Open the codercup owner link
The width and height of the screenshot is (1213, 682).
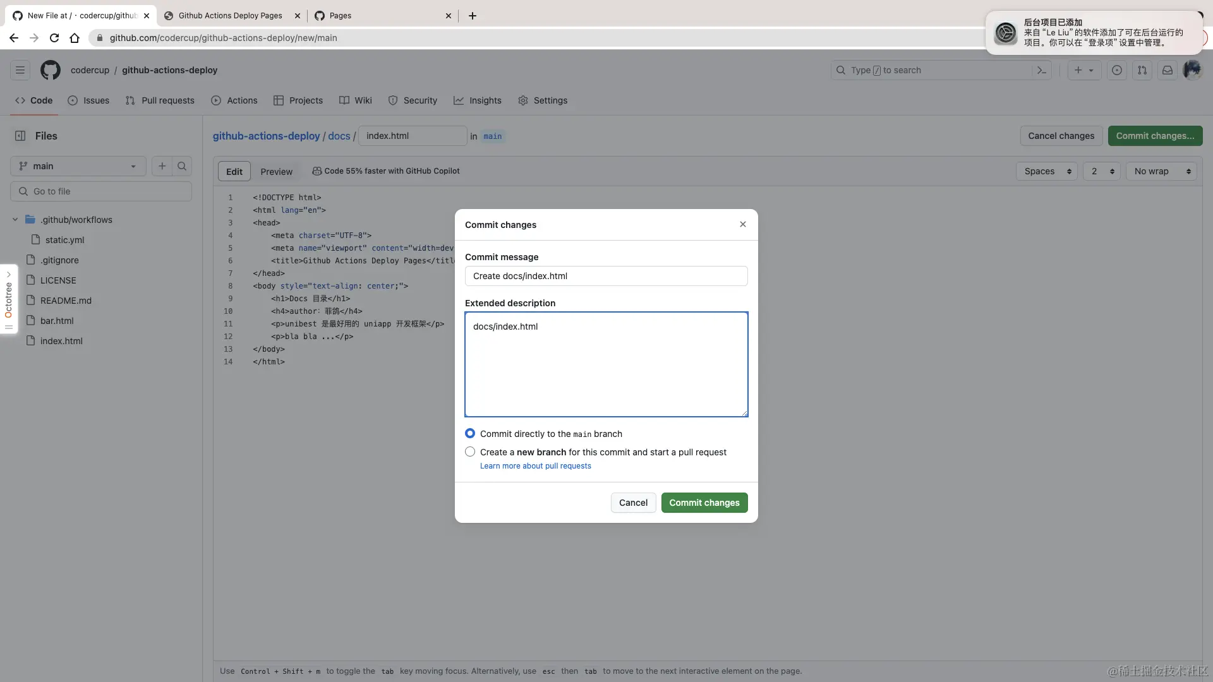click(90, 70)
